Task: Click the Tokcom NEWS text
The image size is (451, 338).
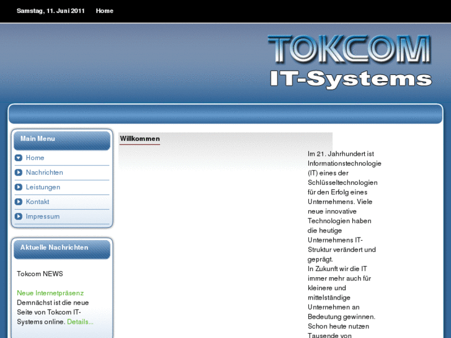Action: (40, 274)
